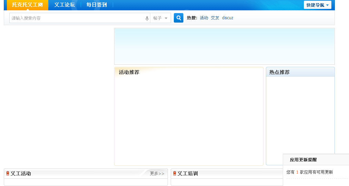The image size is (349, 186).
Task: Click the 活动推荐 panel heading
Action: coord(129,72)
